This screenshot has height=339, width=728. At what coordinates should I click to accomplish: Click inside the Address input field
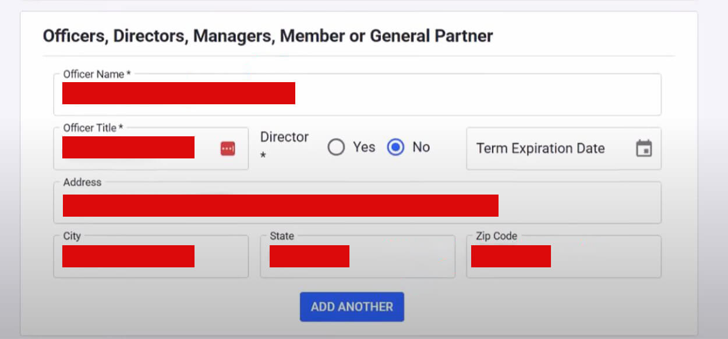click(349, 205)
